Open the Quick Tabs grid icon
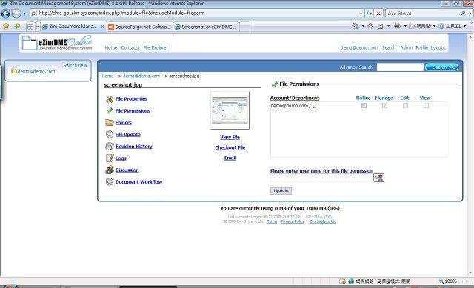The image size is (474, 288). [x=30, y=27]
